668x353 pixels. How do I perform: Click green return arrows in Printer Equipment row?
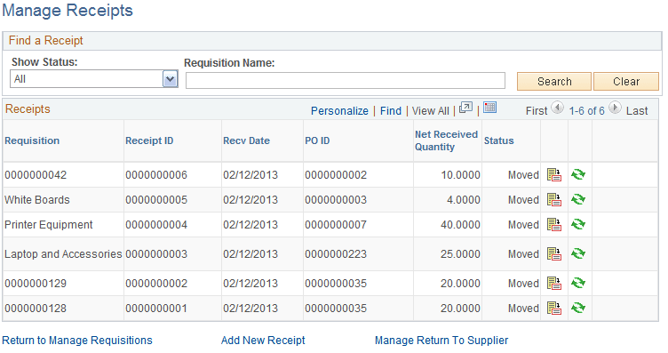click(578, 224)
